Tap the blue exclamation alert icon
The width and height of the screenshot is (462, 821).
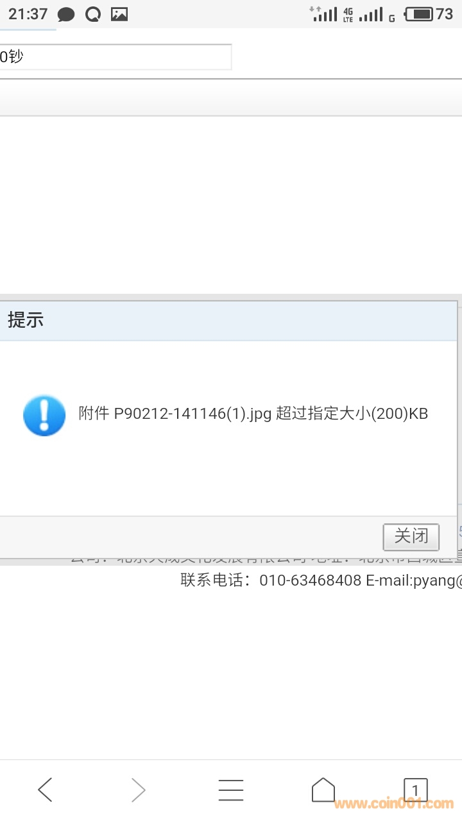[x=44, y=416]
